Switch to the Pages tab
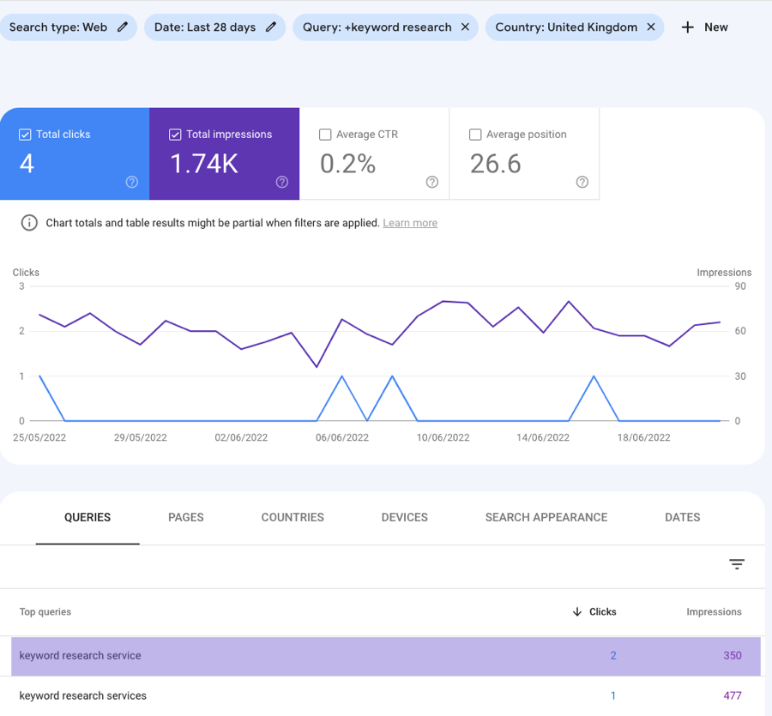Screen dimensions: 772x716 186,517
